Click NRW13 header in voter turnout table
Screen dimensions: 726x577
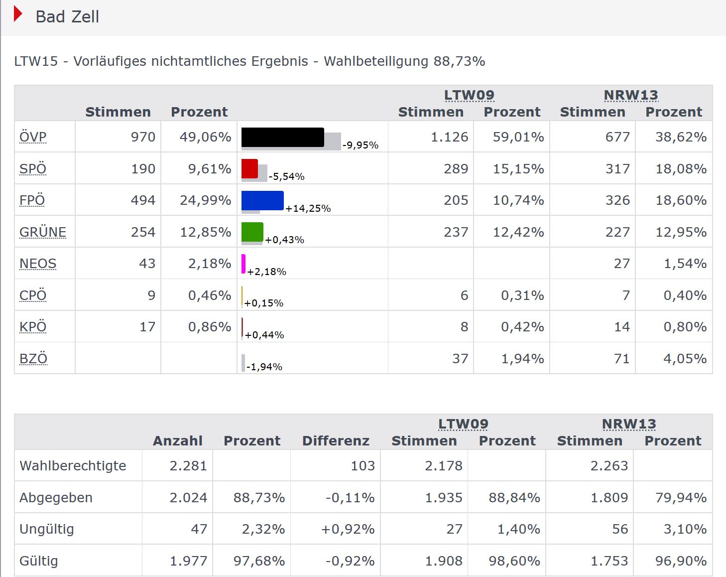[629, 424]
